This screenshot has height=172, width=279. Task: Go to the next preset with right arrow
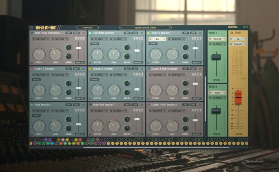click(x=169, y=28)
